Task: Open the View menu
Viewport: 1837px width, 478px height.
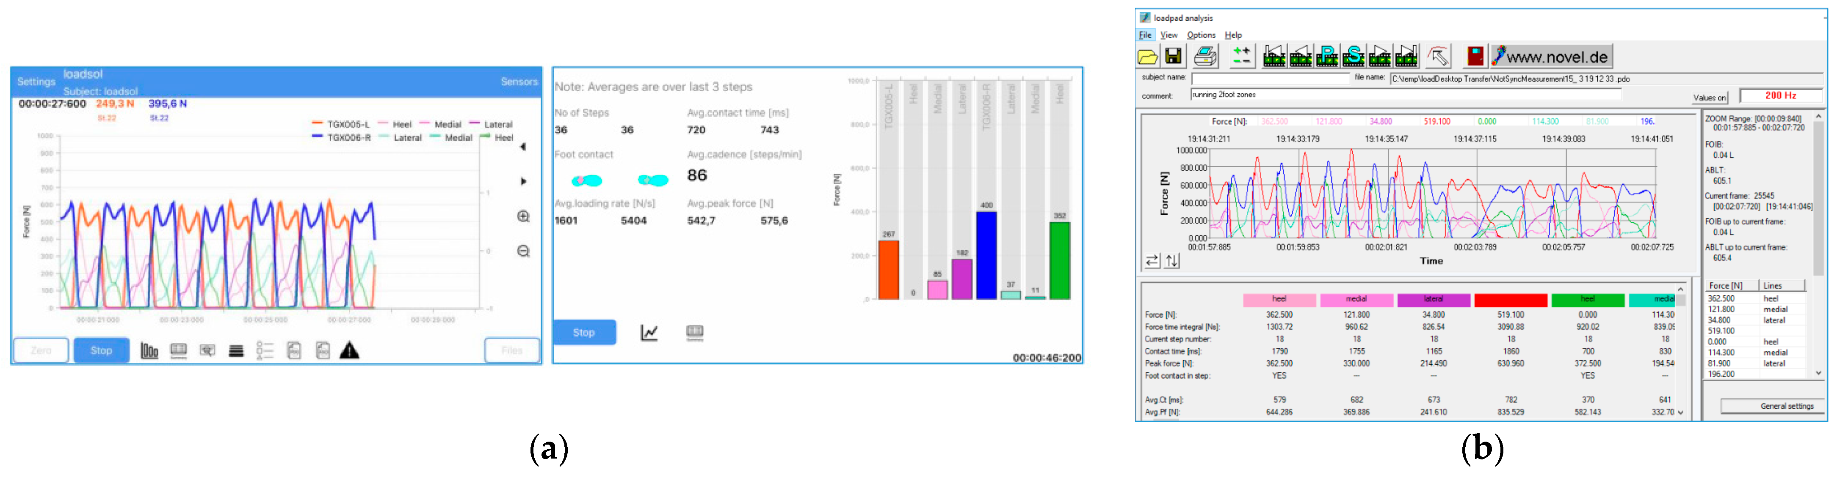Action: pos(1169,35)
